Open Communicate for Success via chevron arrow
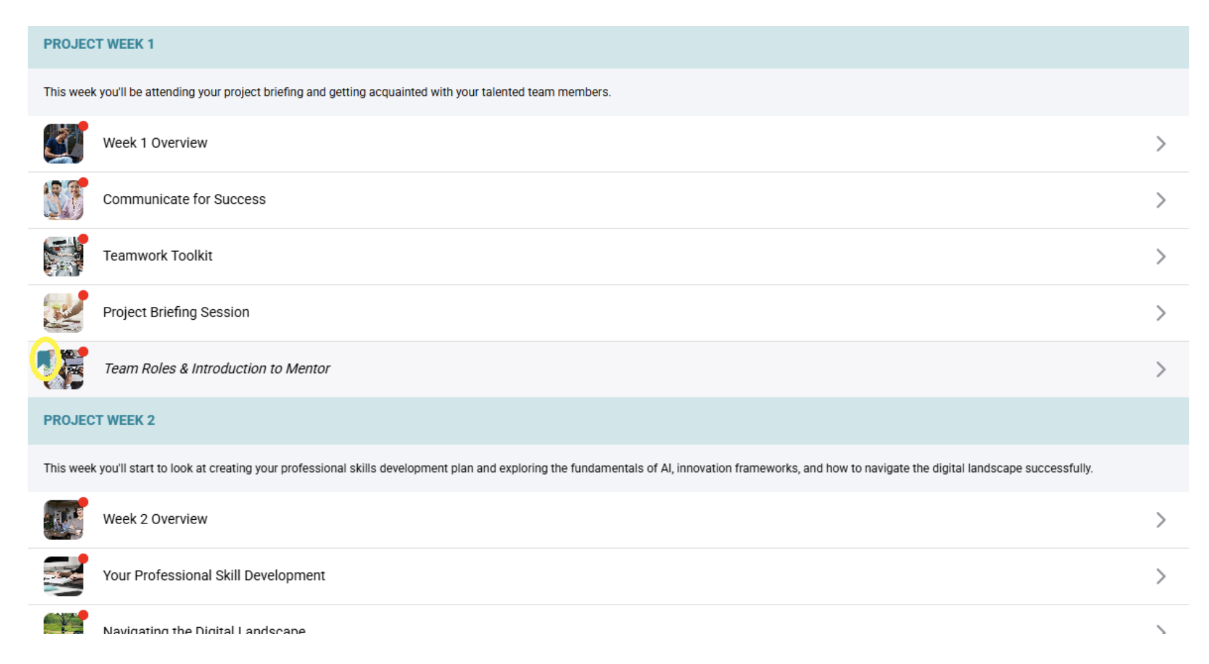Image resolution: width=1209 pixels, height=664 pixels. tap(1160, 200)
